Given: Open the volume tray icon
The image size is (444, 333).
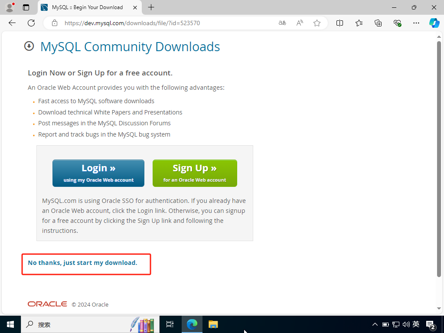Looking at the screenshot, I should 406,324.
